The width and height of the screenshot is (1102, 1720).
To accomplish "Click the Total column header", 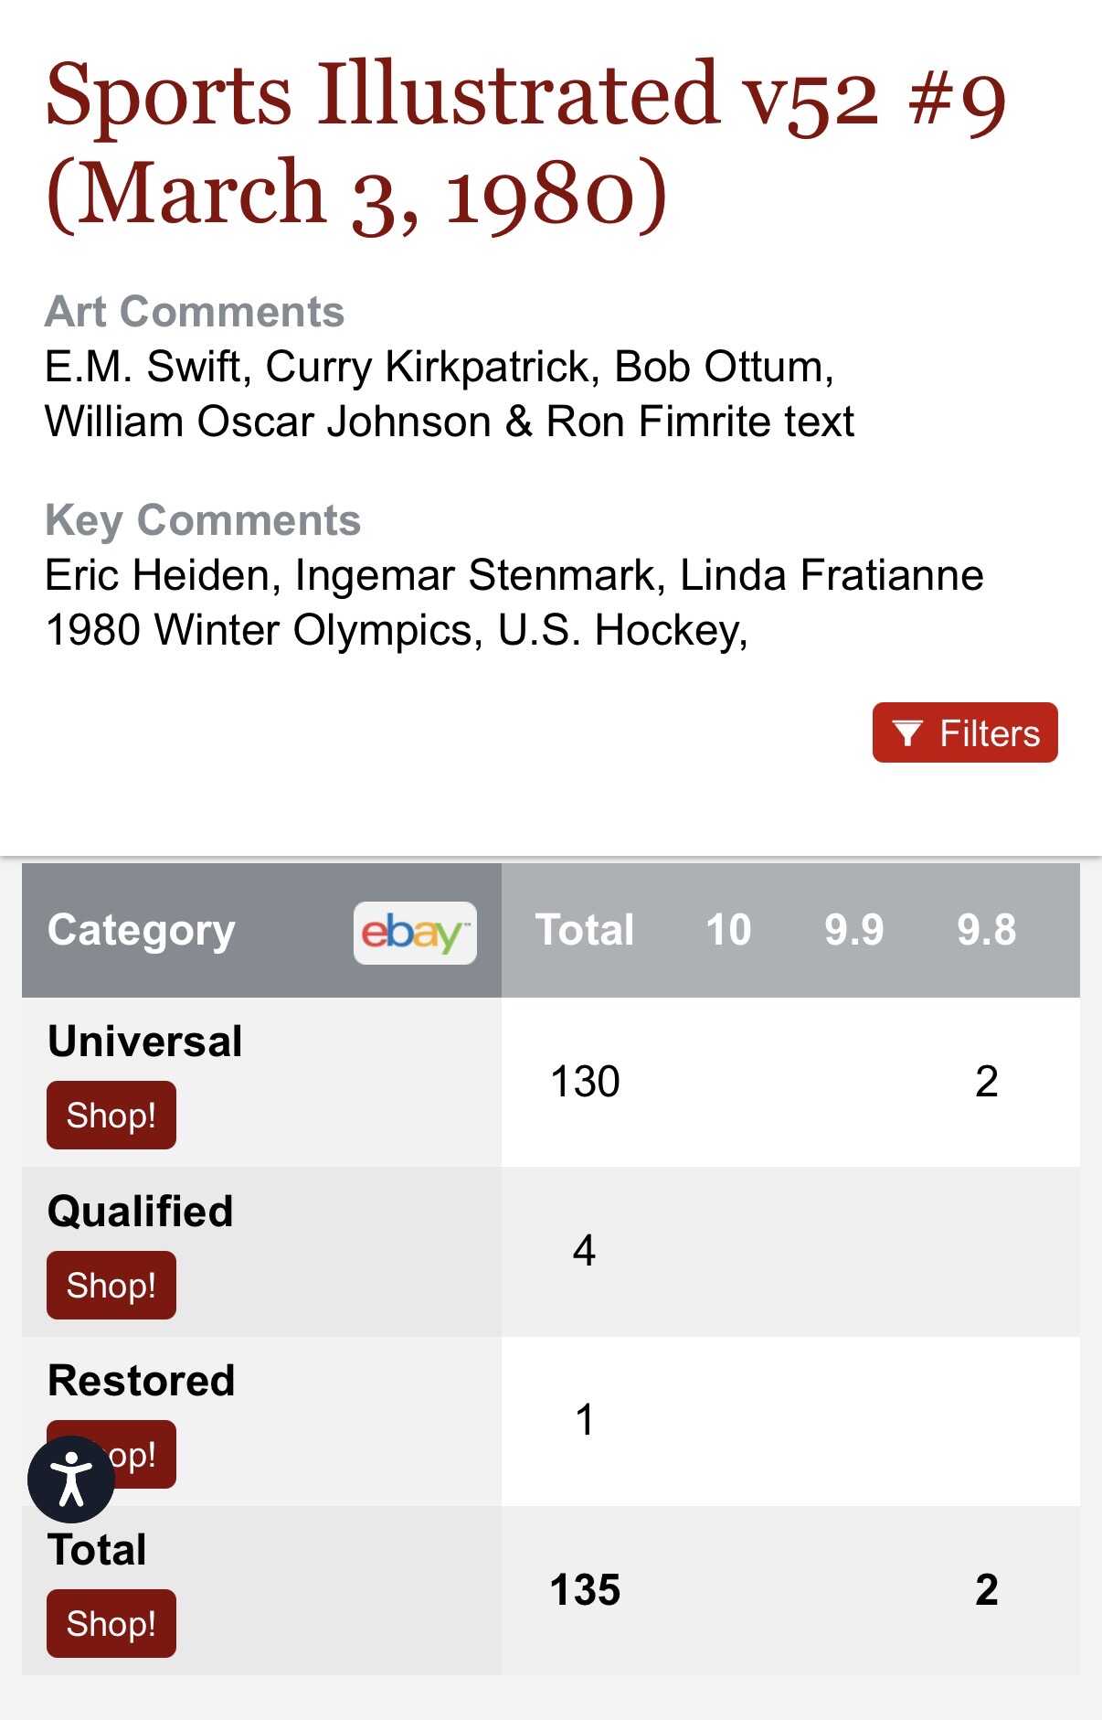I will pos(585,930).
